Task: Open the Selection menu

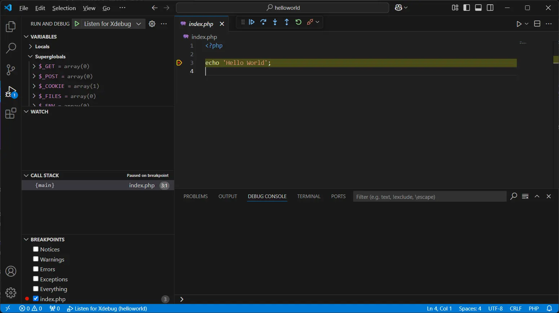Action: click(64, 8)
